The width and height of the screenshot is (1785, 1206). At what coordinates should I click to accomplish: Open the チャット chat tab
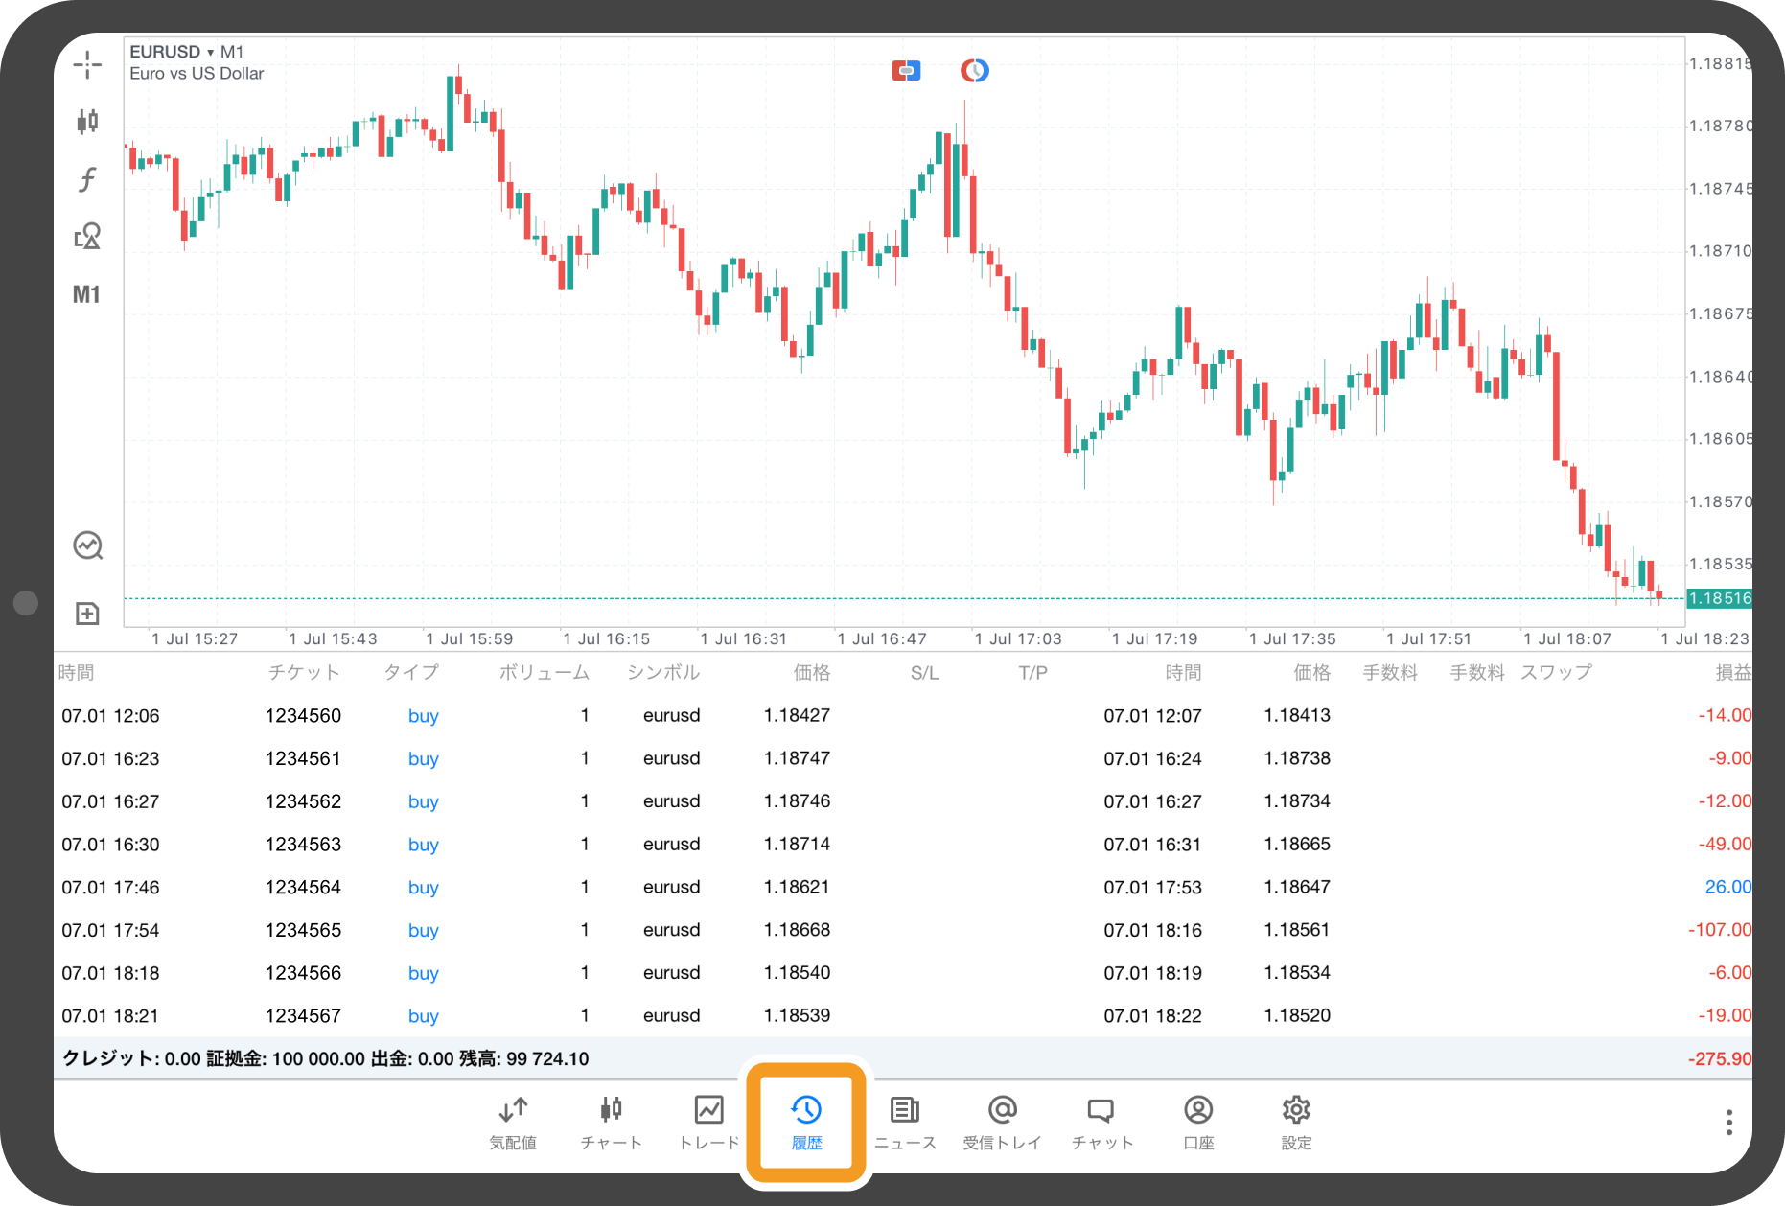click(x=1101, y=1122)
